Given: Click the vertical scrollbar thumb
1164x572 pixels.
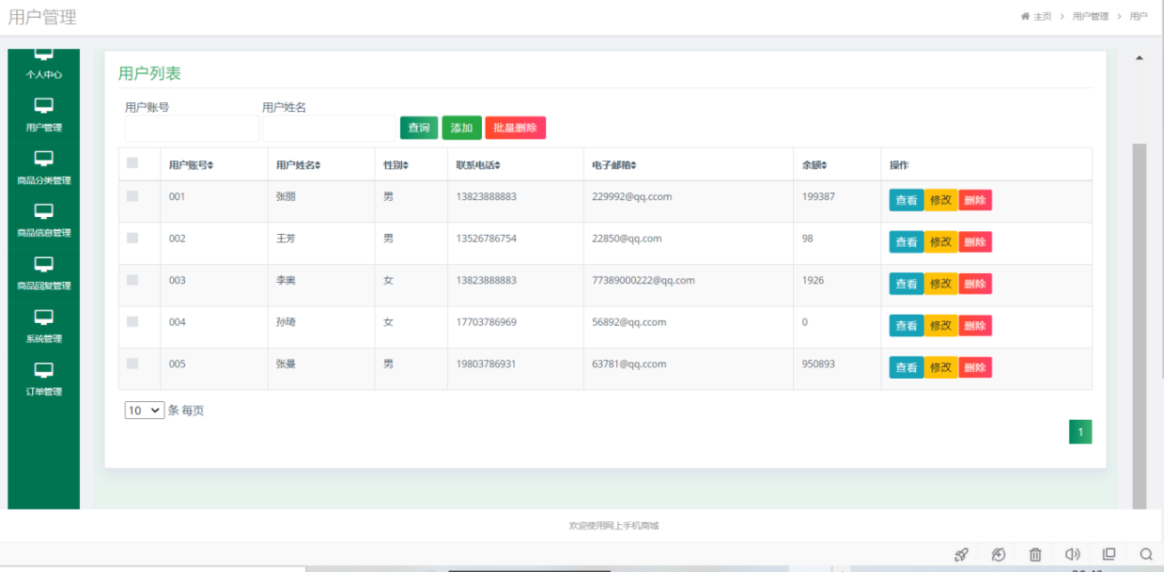Looking at the screenshot, I should point(1140,326).
